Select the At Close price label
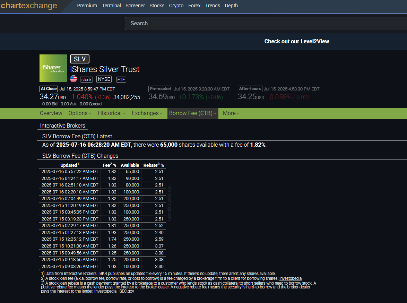This screenshot has height=303, width=407. pos(49,89)
